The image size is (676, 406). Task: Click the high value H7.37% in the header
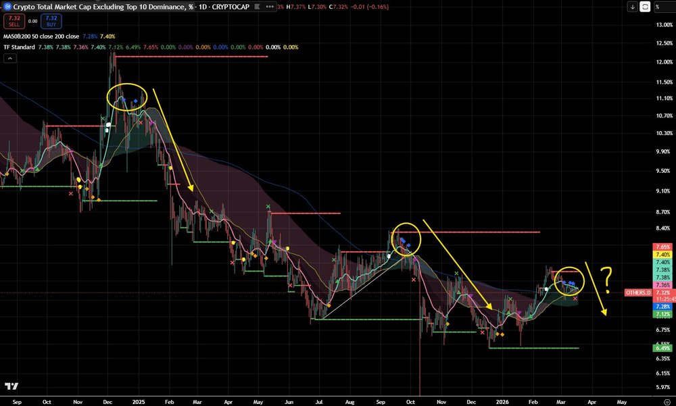tap(295, 7)
